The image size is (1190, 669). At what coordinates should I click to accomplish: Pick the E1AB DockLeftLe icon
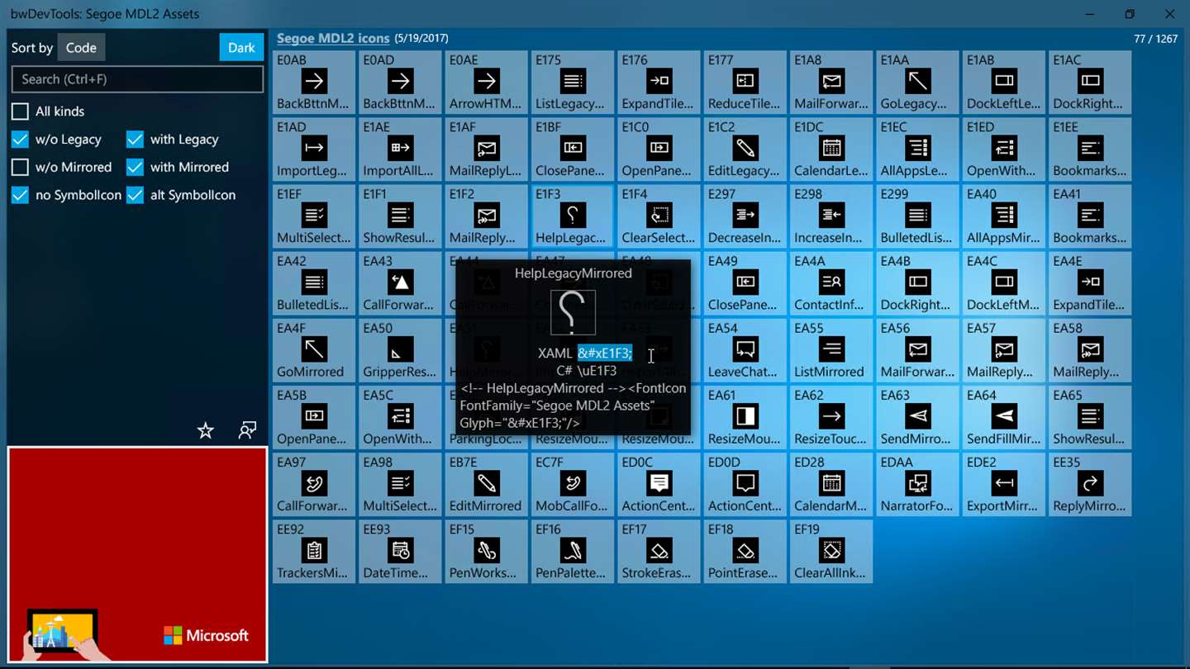[x=1003, y=83]
